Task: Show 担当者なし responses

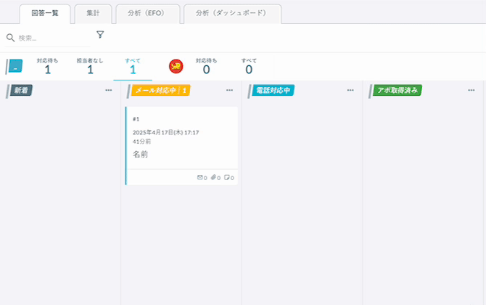Action: click(90, 66)
